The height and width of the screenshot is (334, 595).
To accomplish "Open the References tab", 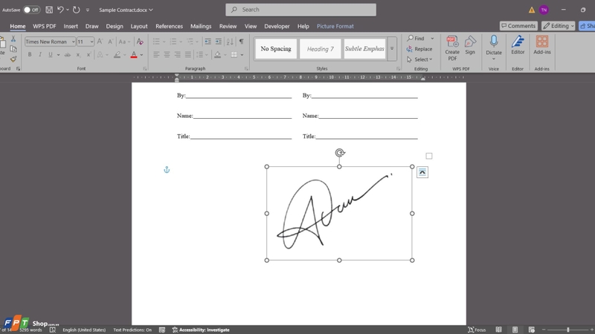I will [x=169, y=26].
